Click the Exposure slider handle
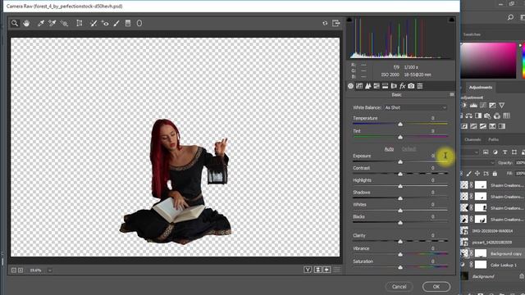 (x=400, y=162)
